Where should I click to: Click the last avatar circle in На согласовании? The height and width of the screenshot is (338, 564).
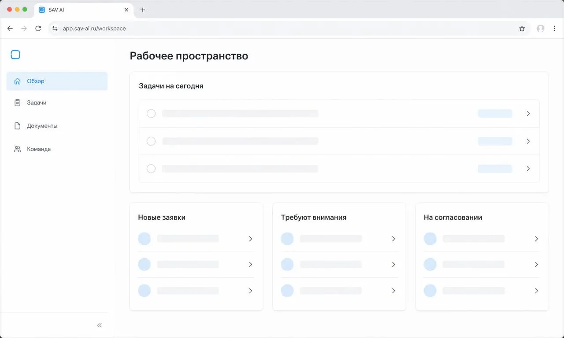(430, 291)
